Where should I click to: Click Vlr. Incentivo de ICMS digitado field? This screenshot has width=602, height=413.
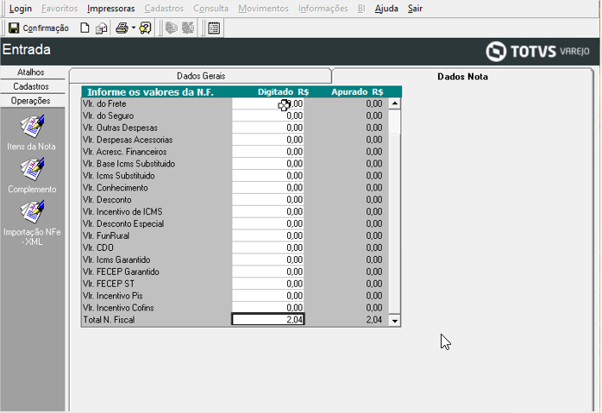pyautogui.click(x=268, y=211)
